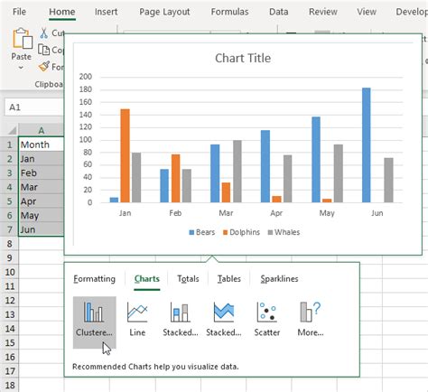This screenshot has width=428, height=392.
Task: Click the Mar cell in column A
Action: tap(42, 187)
